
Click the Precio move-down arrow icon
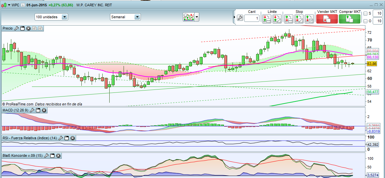[34, 29]
